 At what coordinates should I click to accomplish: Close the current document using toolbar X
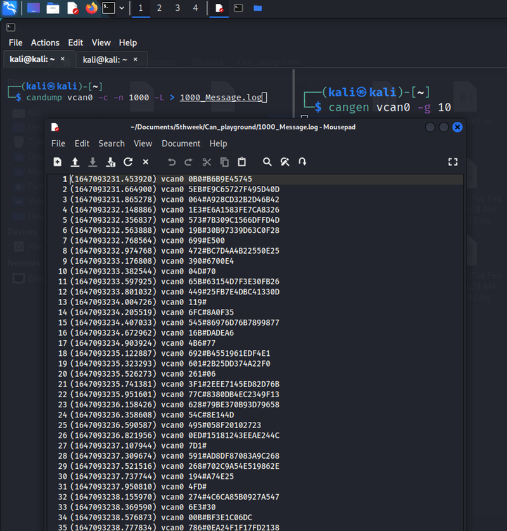tap(145, 162)
